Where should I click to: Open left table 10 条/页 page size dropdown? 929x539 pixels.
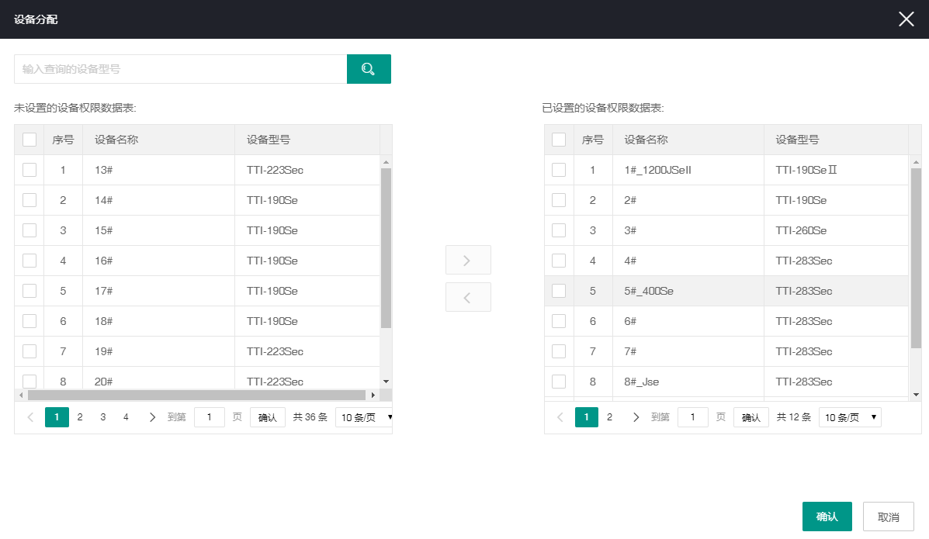click(364, 417)
